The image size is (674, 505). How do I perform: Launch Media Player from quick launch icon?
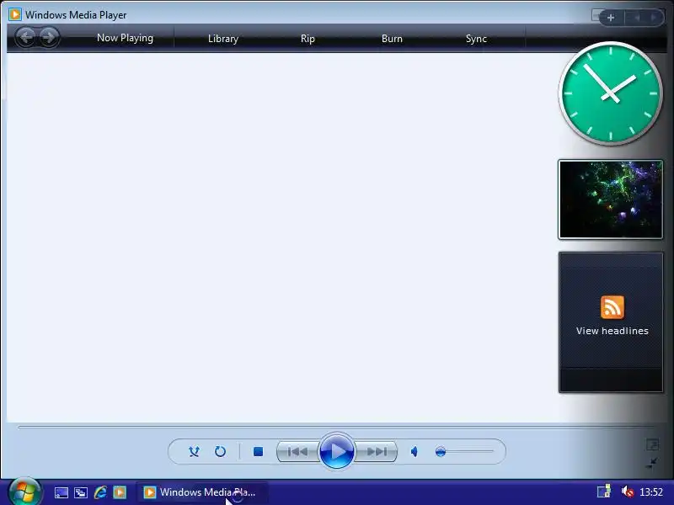120,492
